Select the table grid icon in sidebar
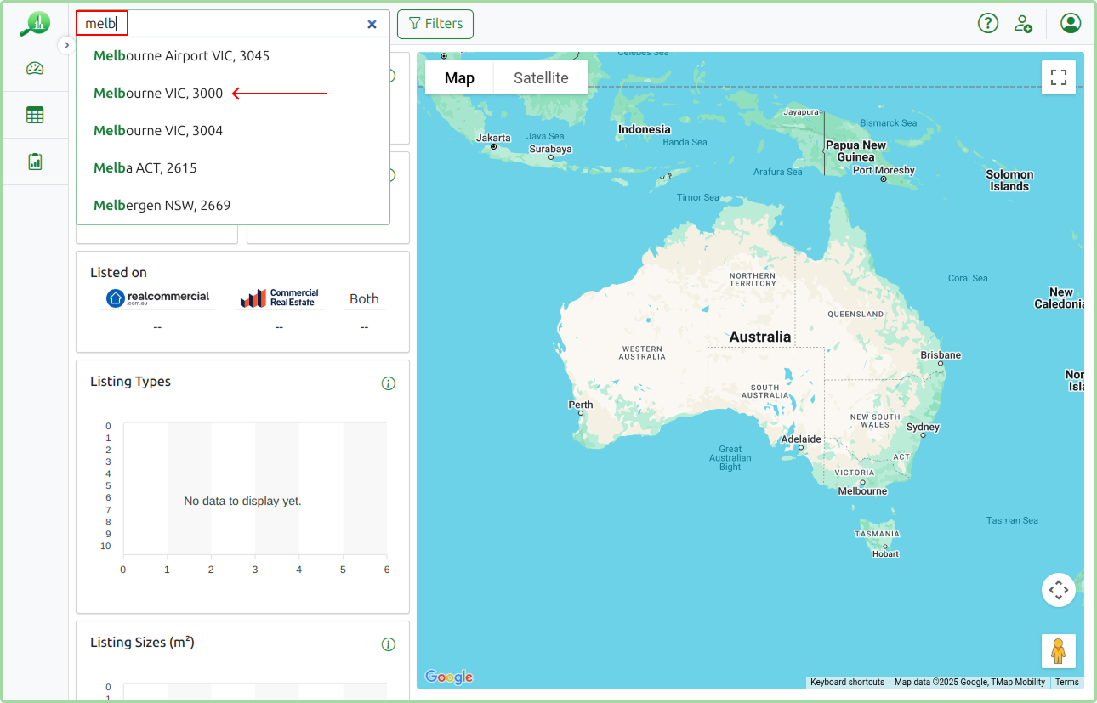This screenshot has width=1097, height=703. click(x=34, y=114)
